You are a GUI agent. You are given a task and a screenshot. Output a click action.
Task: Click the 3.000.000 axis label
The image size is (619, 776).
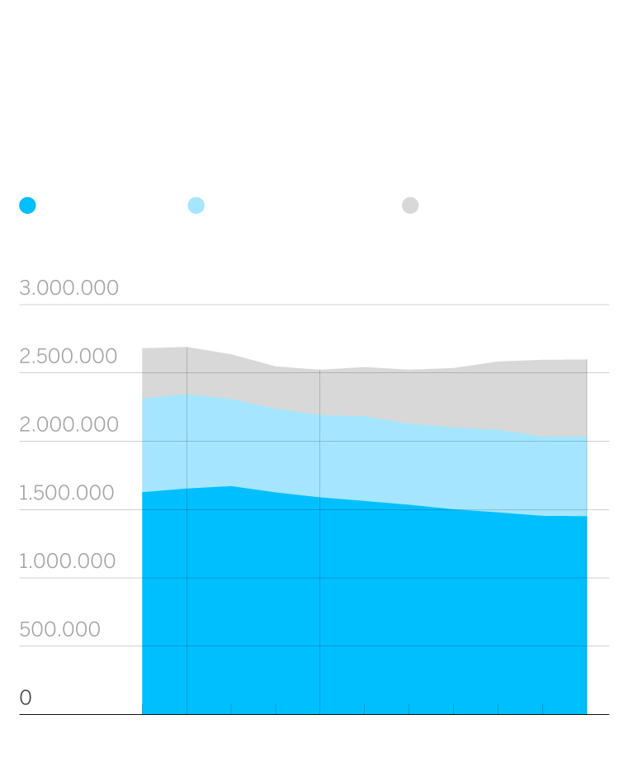(69, 288)
